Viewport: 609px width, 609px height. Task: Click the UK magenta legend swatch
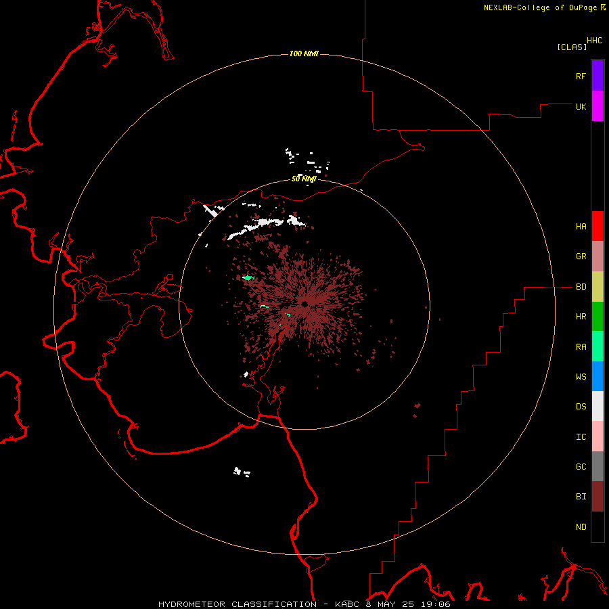(597, 106)
